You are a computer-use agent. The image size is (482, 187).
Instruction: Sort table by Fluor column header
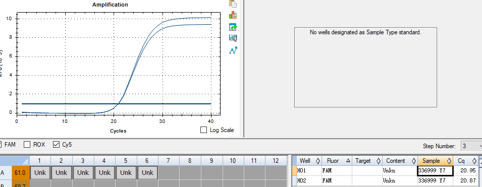click(x=337, y=161)
